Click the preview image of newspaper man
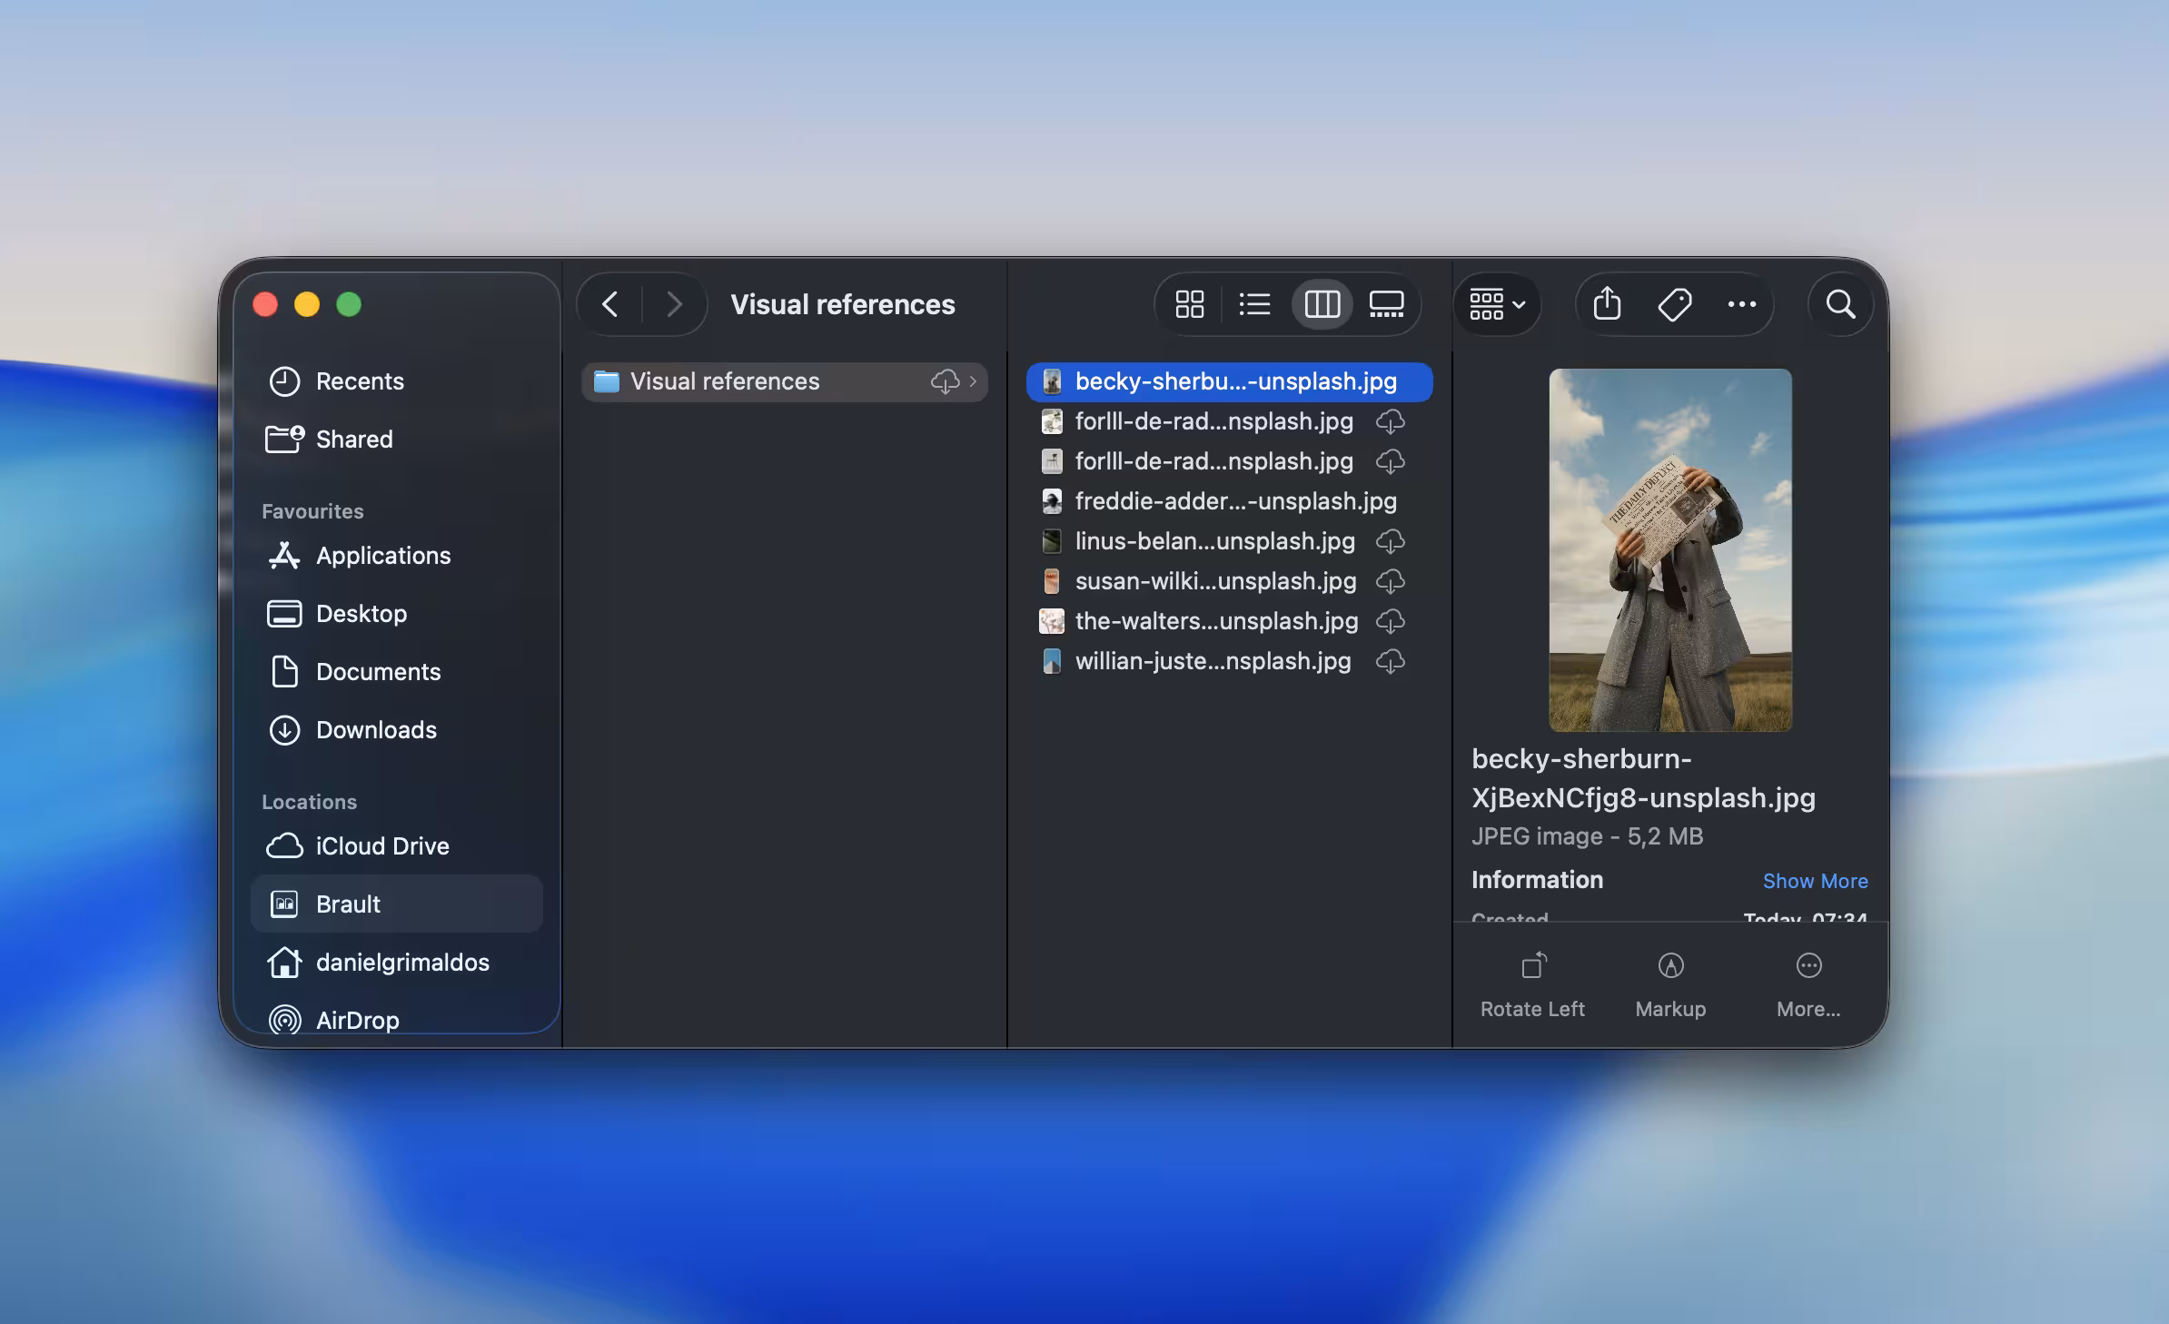 click(1670, 549)
